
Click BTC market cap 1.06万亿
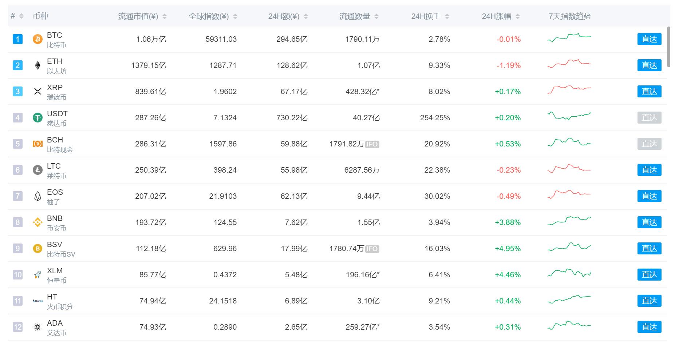tap(151, 39)
